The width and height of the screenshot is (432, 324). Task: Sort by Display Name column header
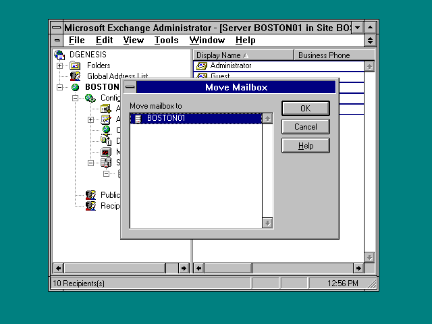pos(243,55)
